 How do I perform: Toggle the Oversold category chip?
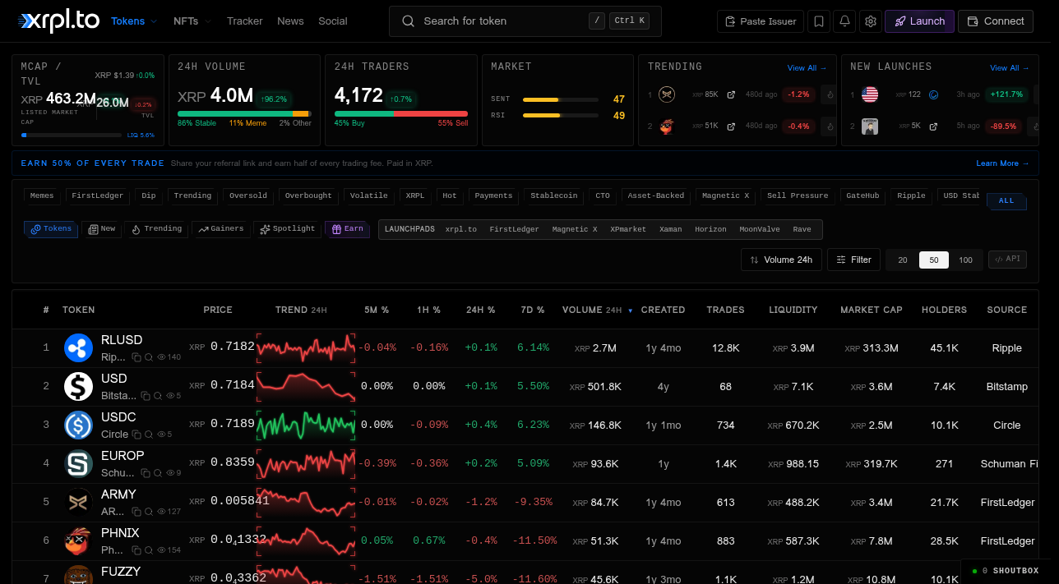pos(248,195)
